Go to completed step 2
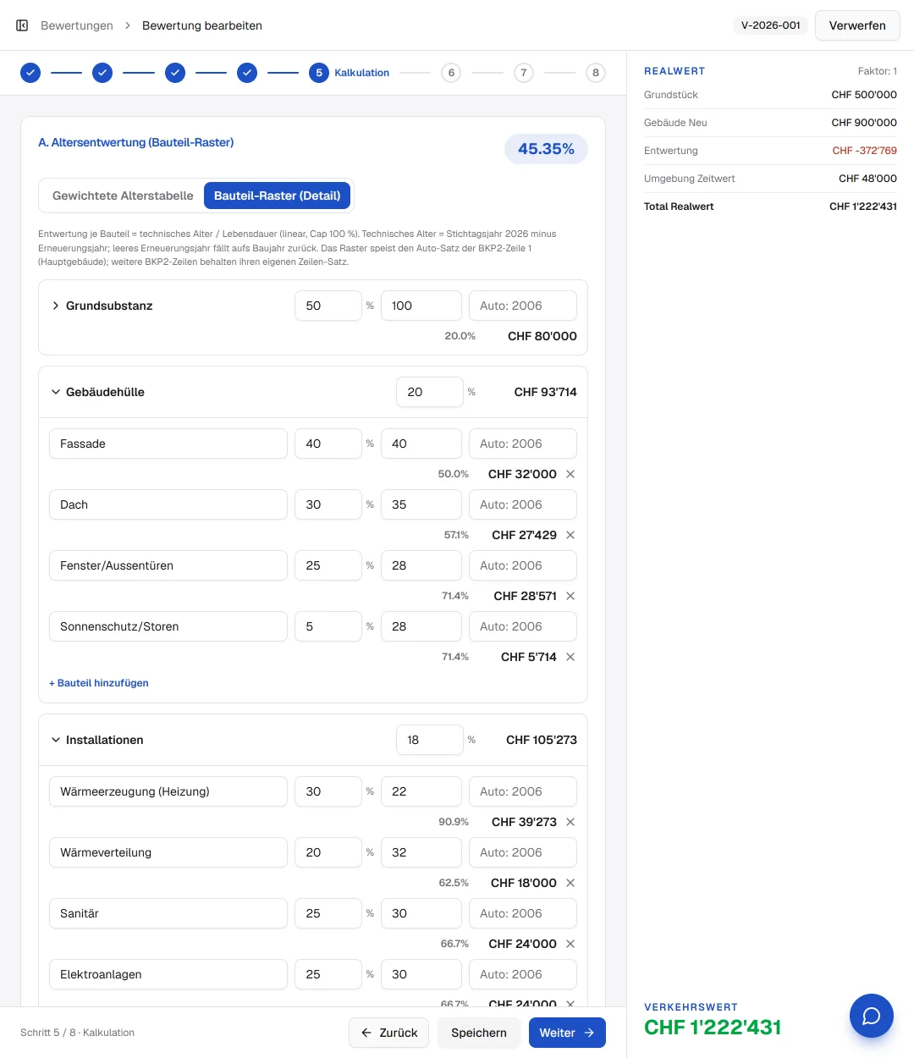The width and height of the screenshot is (914, 1058). pos(102,73)
